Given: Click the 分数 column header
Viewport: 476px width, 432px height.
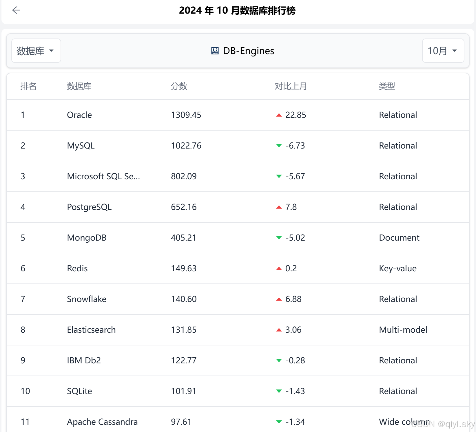Looking at the screenshot, I should [179, 86].
